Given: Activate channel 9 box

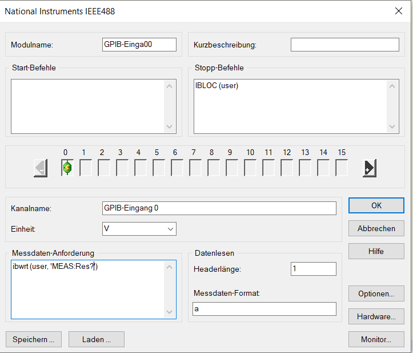Looking at the screenshot, I should 232,168.
